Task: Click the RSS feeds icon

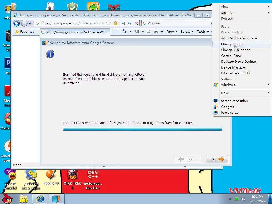Action: point(137,32)
